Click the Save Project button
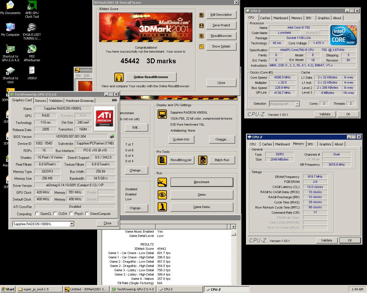Viewport: 367px width, 293px height. (x=221, y=25)
